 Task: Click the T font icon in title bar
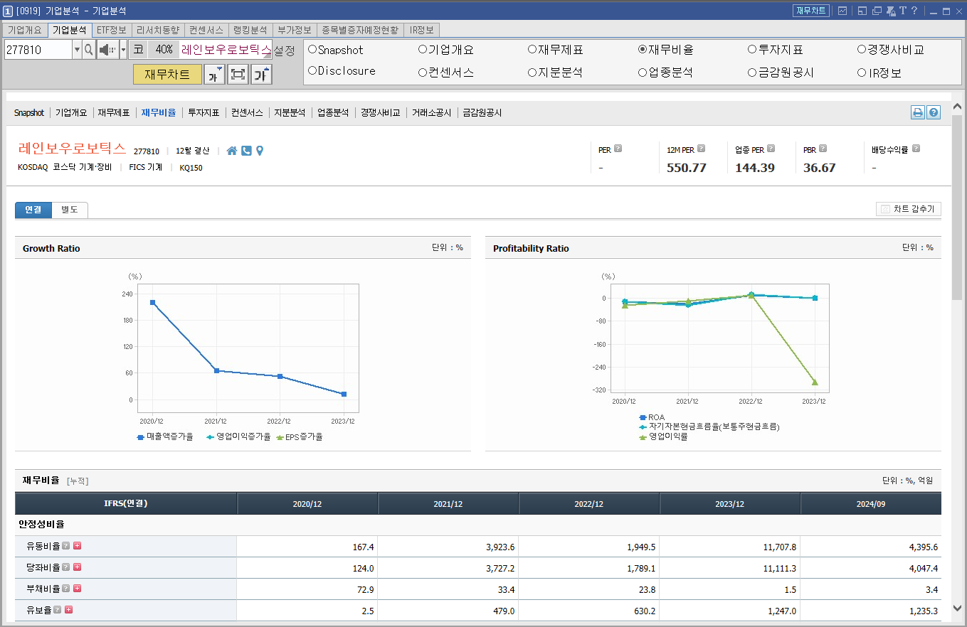(902, 11)
